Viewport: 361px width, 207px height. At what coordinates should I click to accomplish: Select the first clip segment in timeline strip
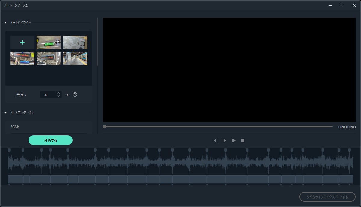[x=16, y=179]
